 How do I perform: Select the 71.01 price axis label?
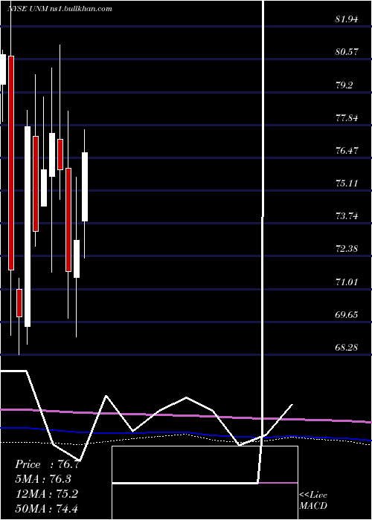tap(347, 282)
